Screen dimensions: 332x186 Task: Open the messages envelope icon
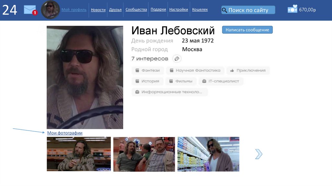(x=30, y=10)
